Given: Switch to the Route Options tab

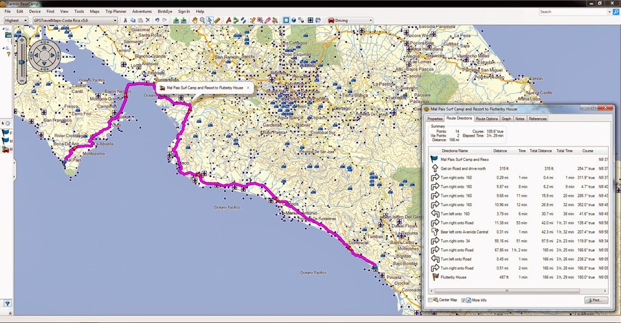Looking at the screenshot, I should [487, 119].
